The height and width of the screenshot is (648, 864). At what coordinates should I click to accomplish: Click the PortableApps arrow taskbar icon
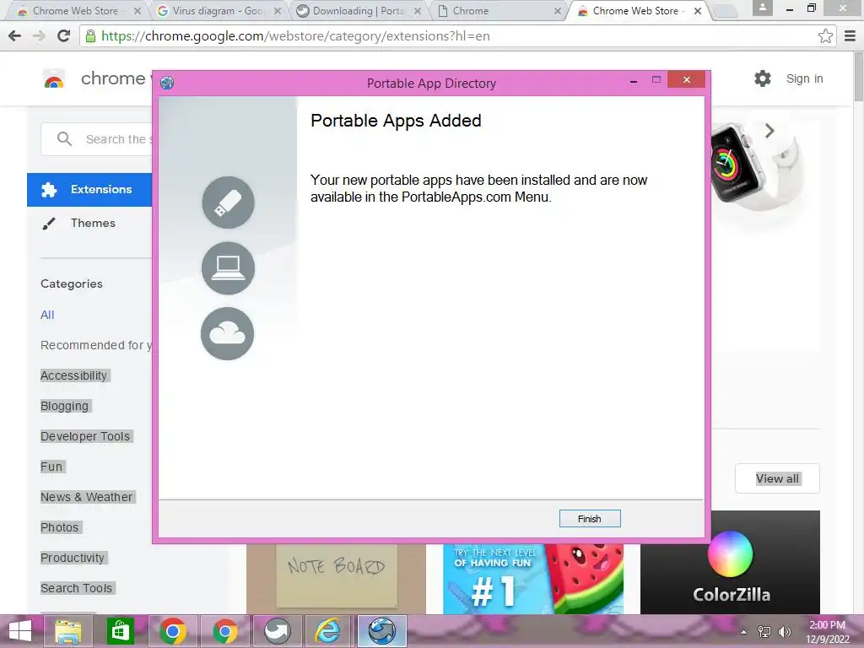(x=277, y=631)
